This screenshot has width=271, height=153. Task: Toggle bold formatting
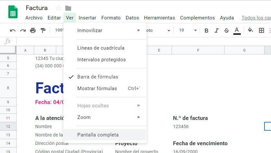[206, 30]
